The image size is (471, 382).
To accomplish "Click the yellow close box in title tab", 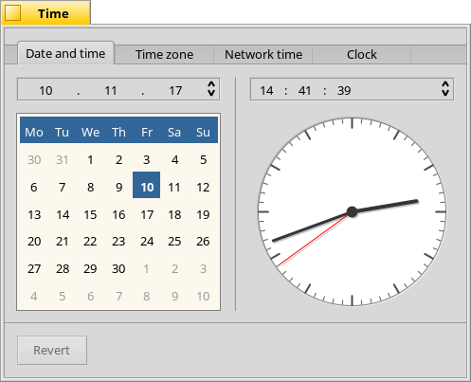I will [13, 13].
